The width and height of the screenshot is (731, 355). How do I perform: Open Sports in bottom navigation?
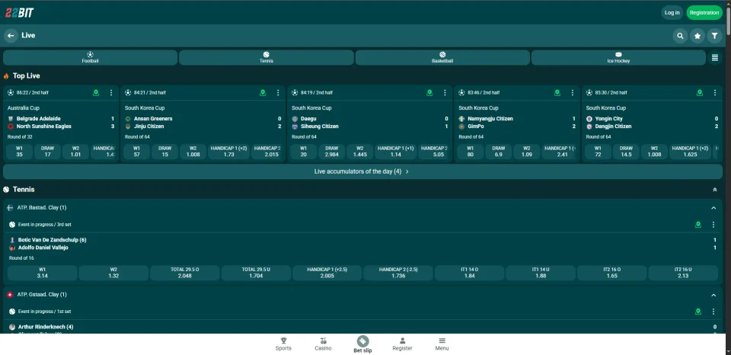click(x=283, y=344)
